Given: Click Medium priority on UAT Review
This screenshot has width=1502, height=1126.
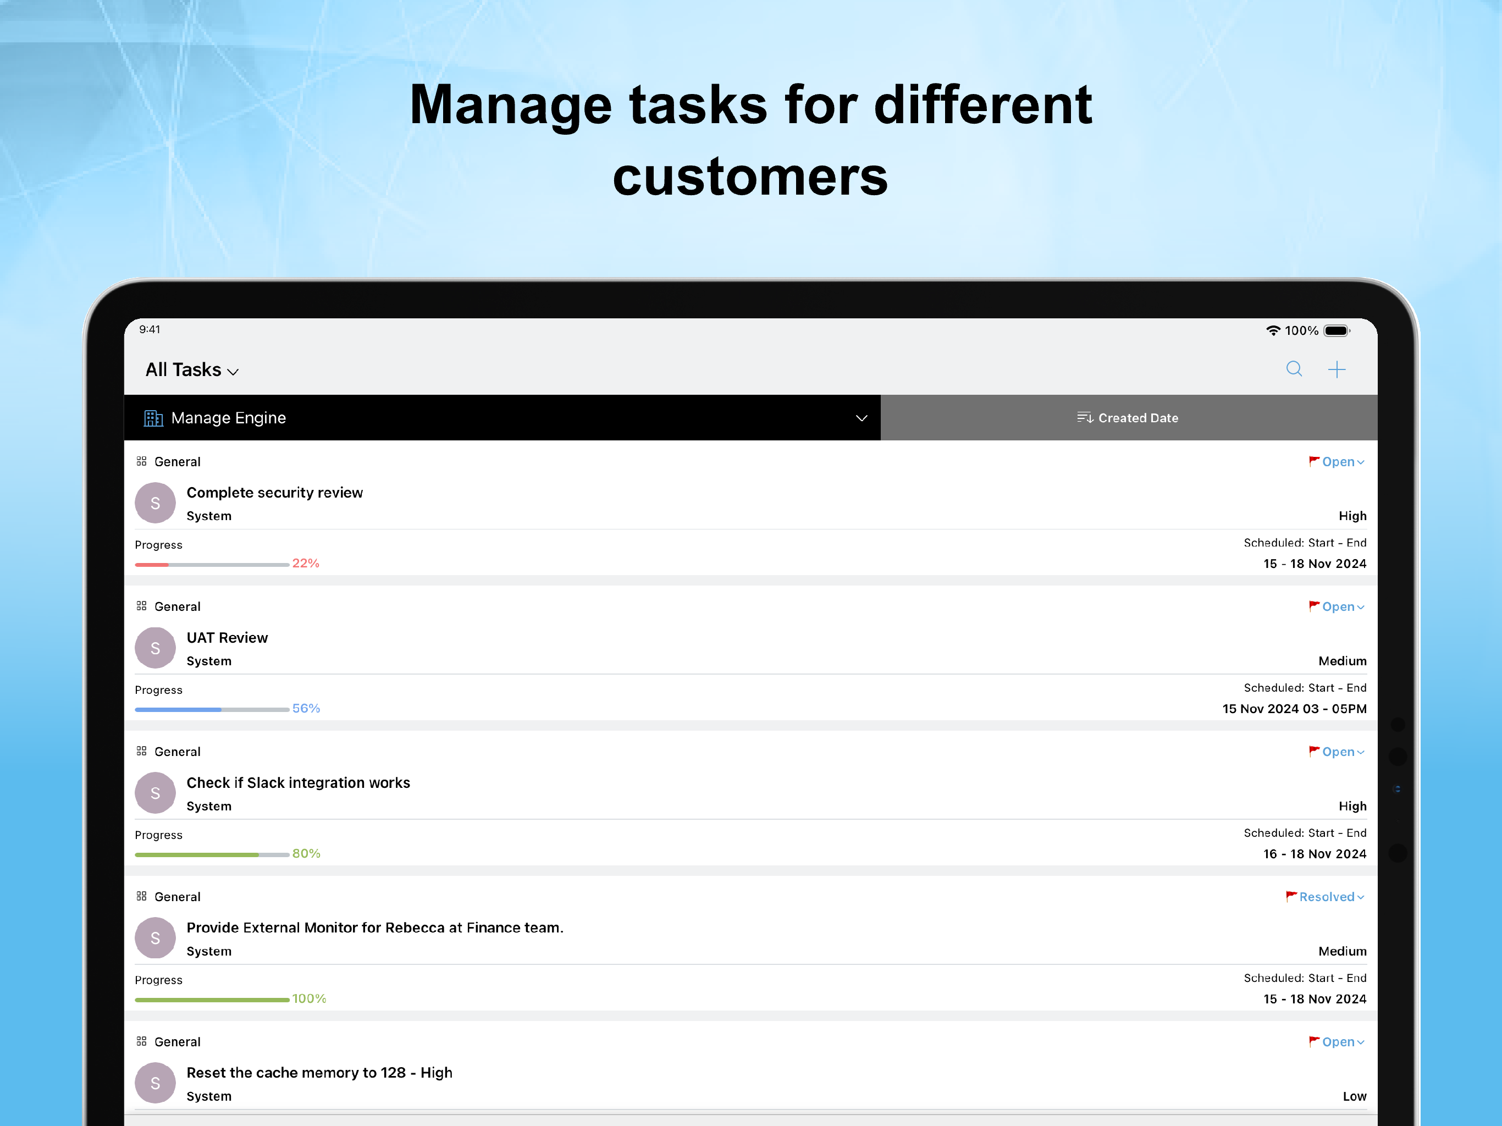Looking at the screenshot, I should pyautogui.click(x=1342, y=661).
